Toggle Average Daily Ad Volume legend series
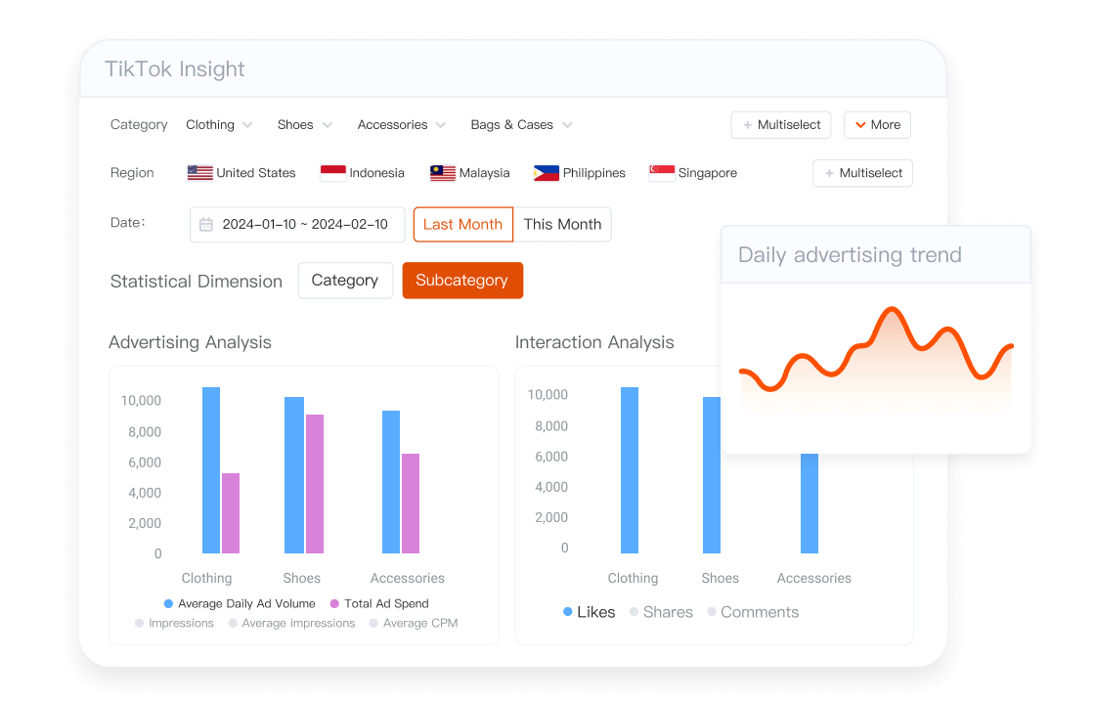Viewport: 1095px width, 704px height. click(x=240, y=603)
